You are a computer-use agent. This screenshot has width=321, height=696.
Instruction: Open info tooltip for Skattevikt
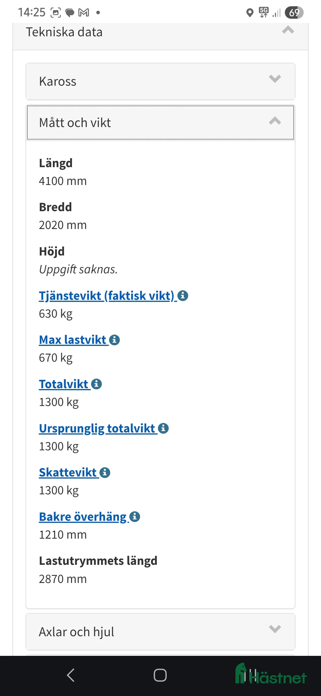coord(105,472)
